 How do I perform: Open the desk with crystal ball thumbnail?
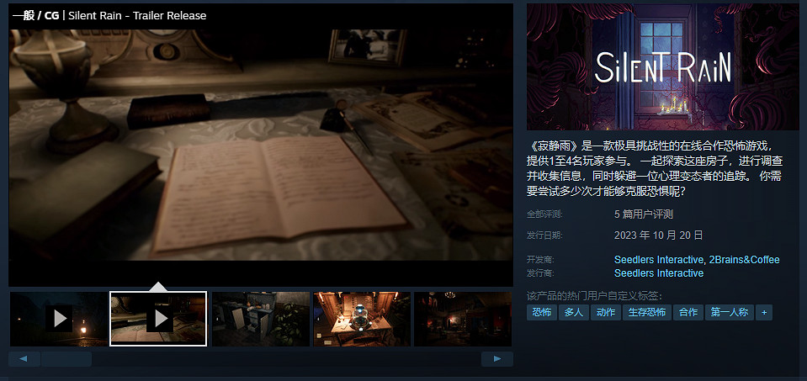pos(362,319)
